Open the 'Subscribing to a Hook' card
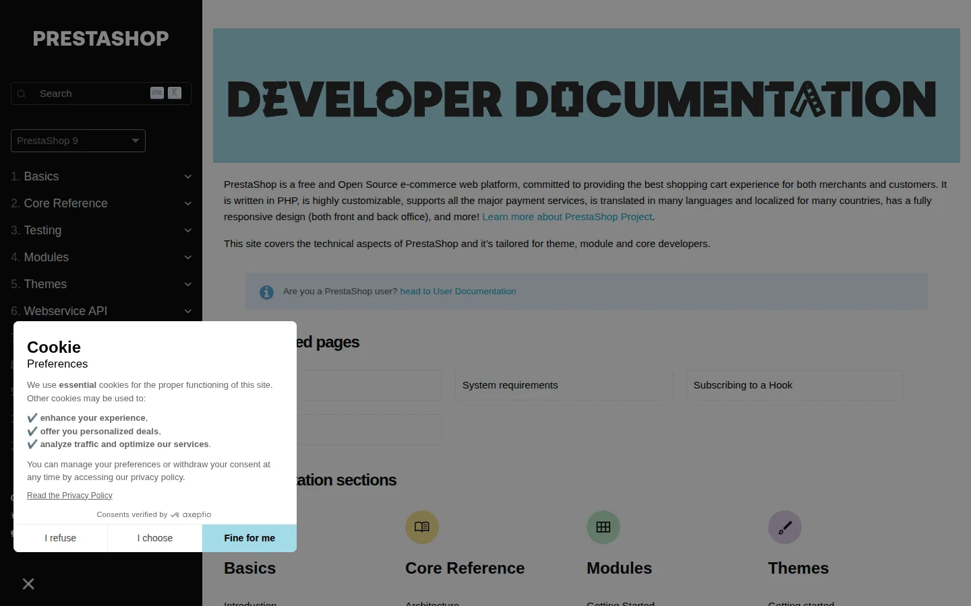The width and height of the screenshot is (971, 606). pos(794,385)
